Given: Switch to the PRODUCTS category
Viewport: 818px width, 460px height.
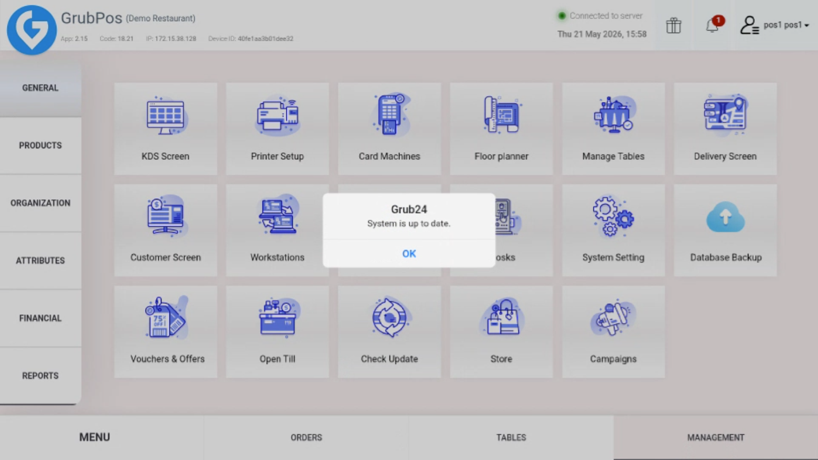Looking at the screenshot, I should (x=41, y=146).
